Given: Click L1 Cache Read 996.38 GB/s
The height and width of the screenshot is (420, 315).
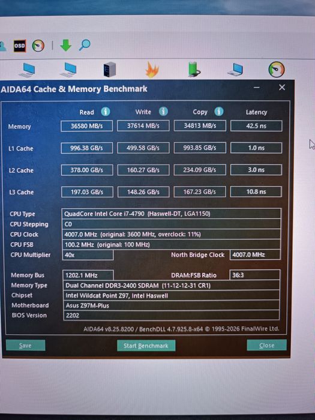Looking at the screenshot, I should click(87, 148).
